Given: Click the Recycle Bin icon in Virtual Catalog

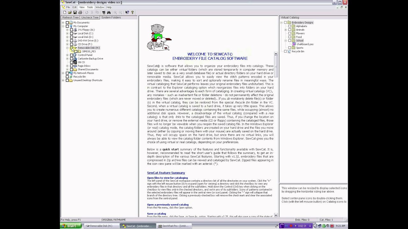Looking at the screenshot, I should (289, 51).
